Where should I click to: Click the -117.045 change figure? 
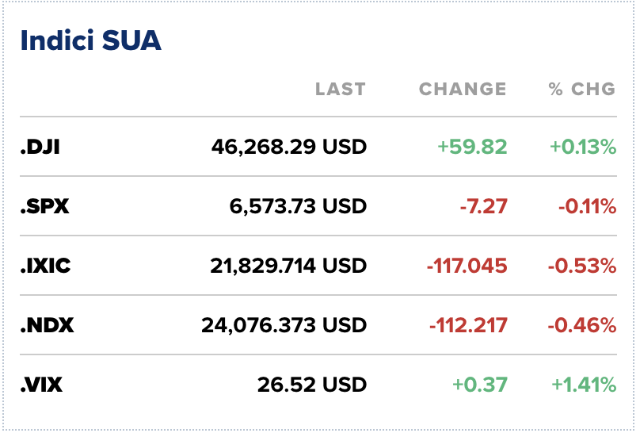tap(467, 266)
